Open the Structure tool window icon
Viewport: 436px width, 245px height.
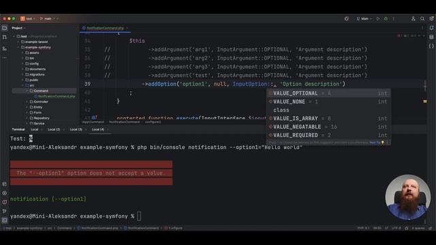click(x=5, y=48)
